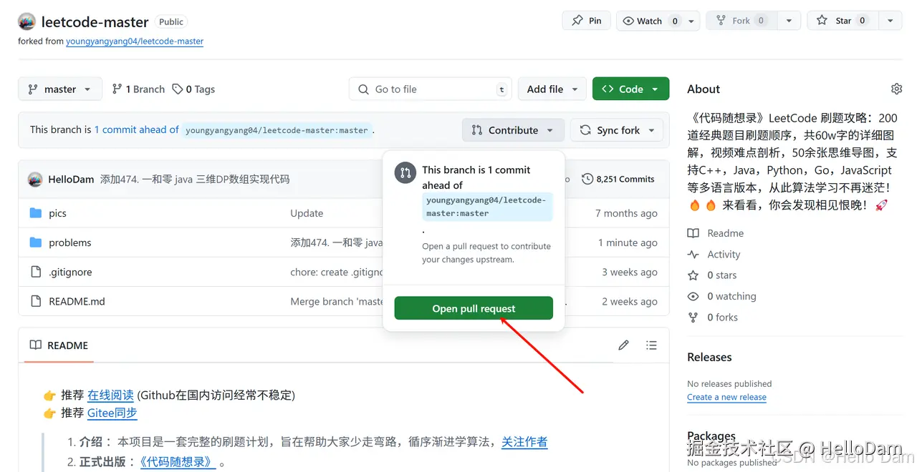The image size is (917, 472).
Task: Open Packages heading link
Action: coord(711,436)
